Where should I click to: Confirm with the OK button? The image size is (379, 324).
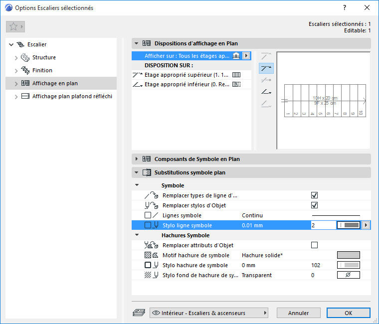(x=348, y=313)
